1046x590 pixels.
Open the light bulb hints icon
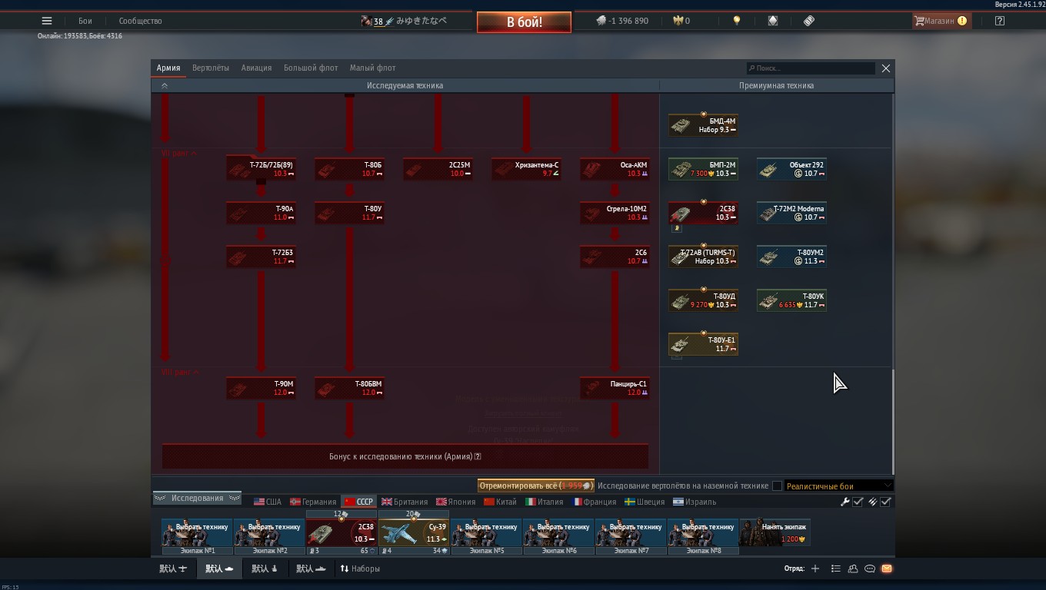click(x=737, y=21)
